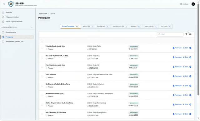This screenshot has height=121, width=200.
Task: Switch to tim_mutu tab
Action: click(x=166, y=26)
